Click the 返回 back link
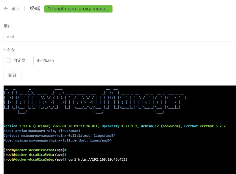Viewport: 236px width, 174px height. pos(15,9)
